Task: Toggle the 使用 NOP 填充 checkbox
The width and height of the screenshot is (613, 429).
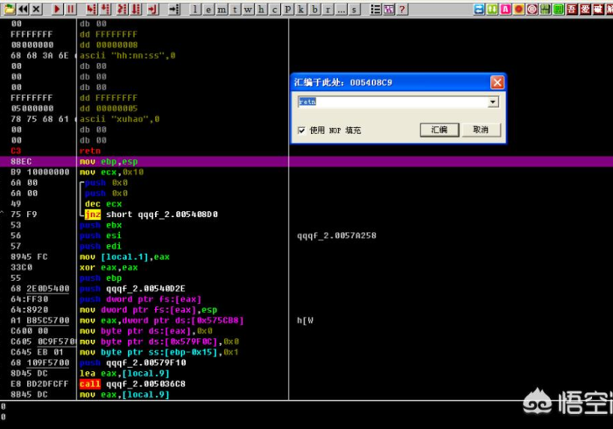Action: pyautogui.click(x=301, y=130)
